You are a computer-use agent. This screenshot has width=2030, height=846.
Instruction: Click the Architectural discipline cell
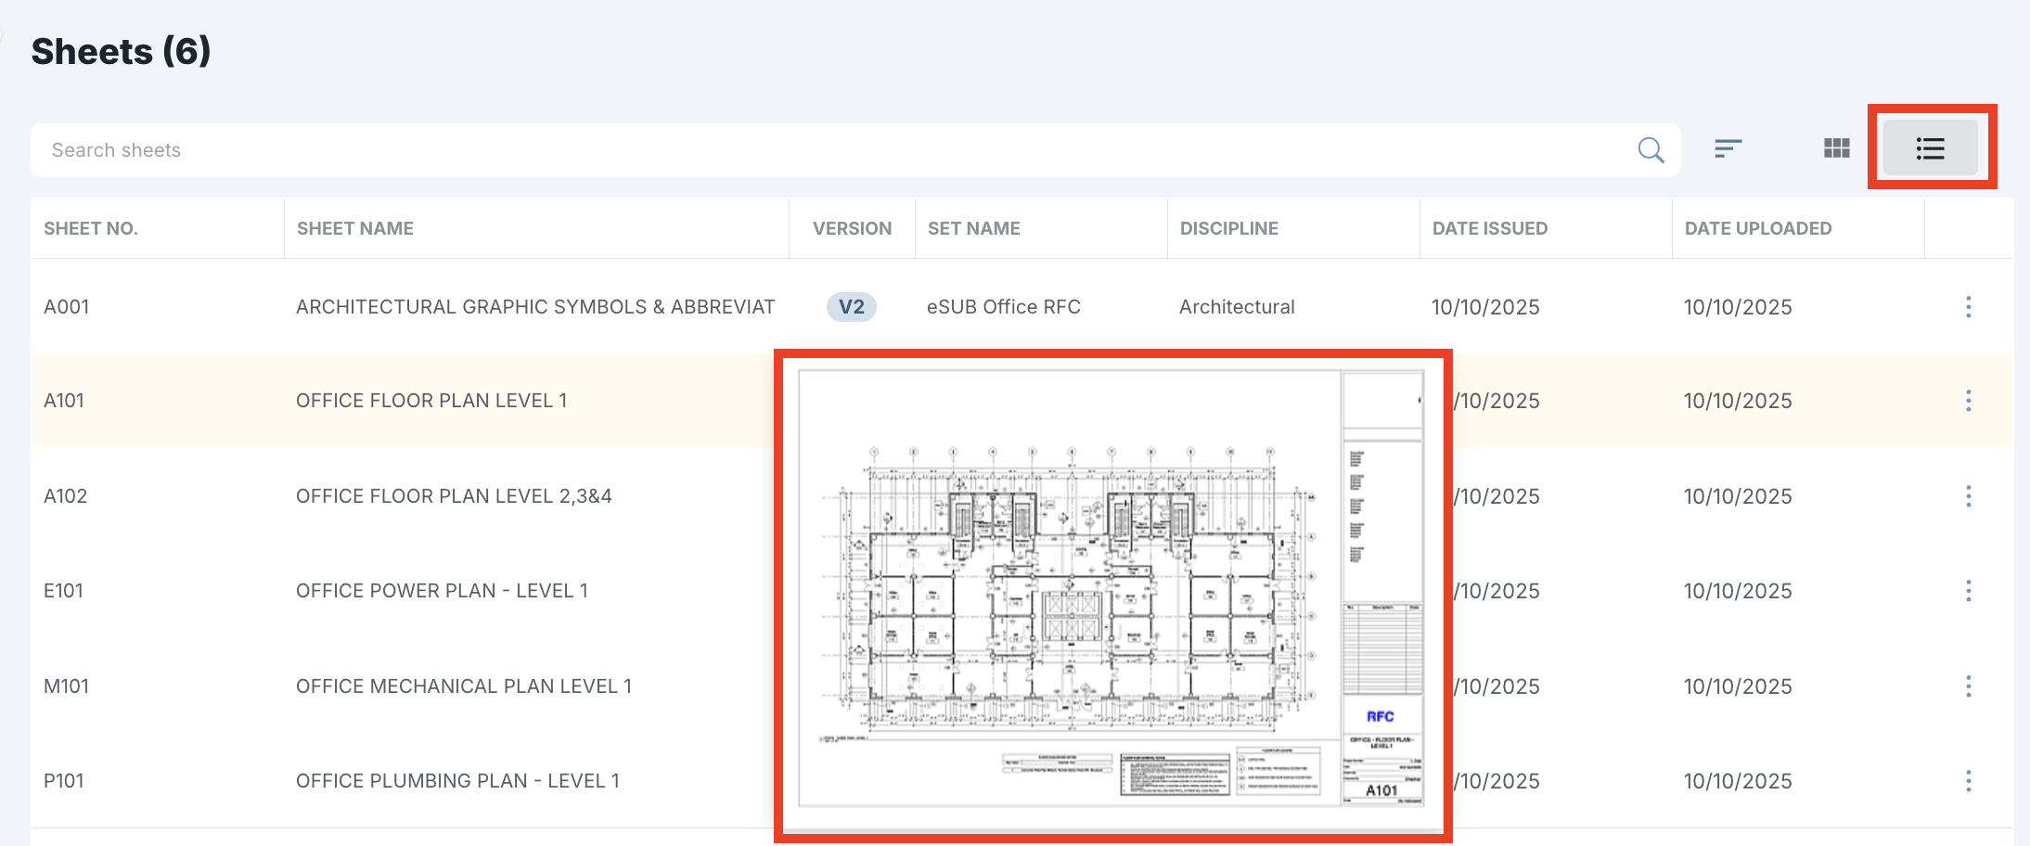point(1237,307)
